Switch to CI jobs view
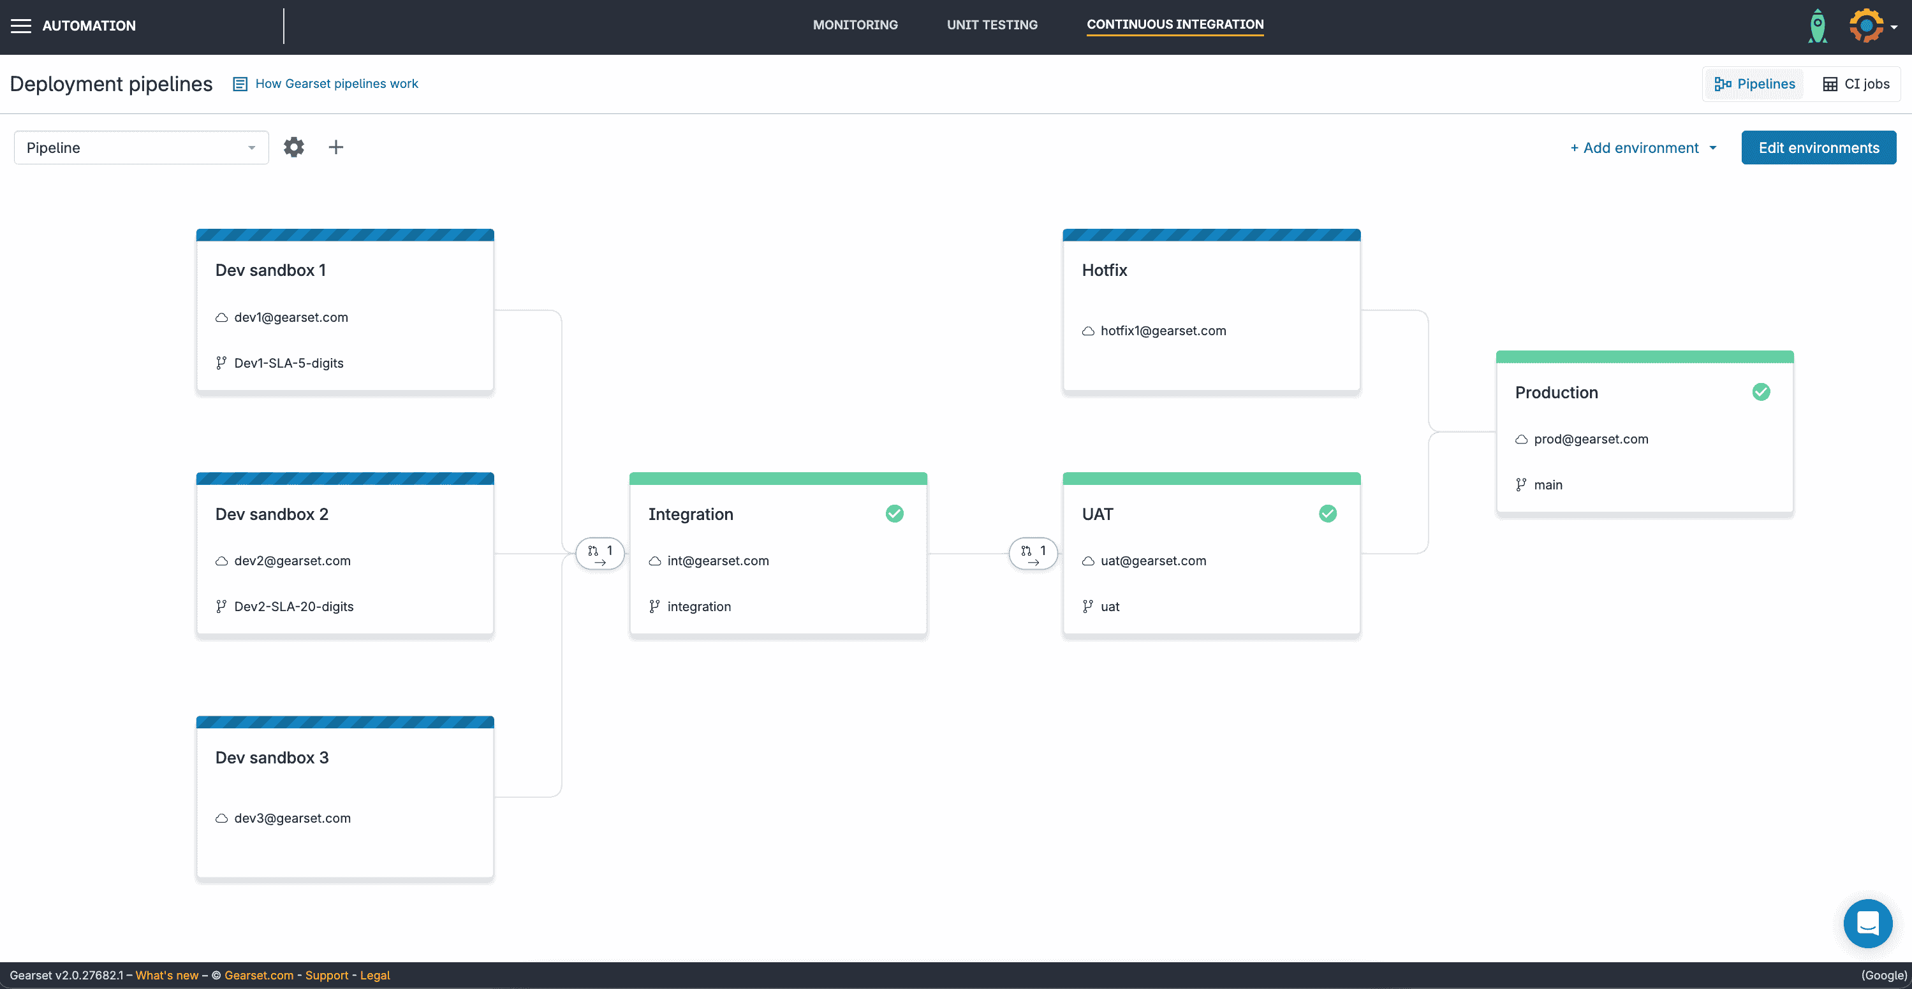Screen dimensions: 1912x989 pos(1856,83)
